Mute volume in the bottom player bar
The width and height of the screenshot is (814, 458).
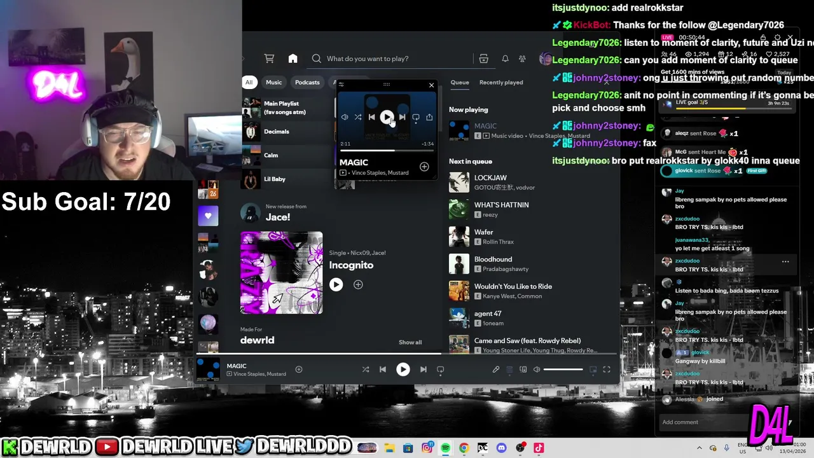(537, 369)
